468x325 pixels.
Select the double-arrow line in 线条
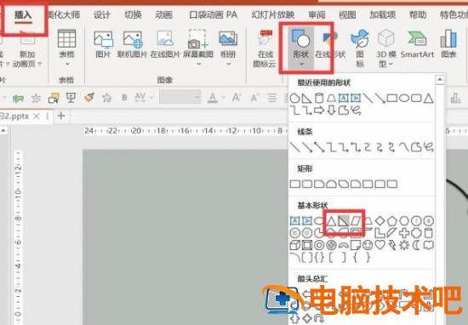pos(319,147)
